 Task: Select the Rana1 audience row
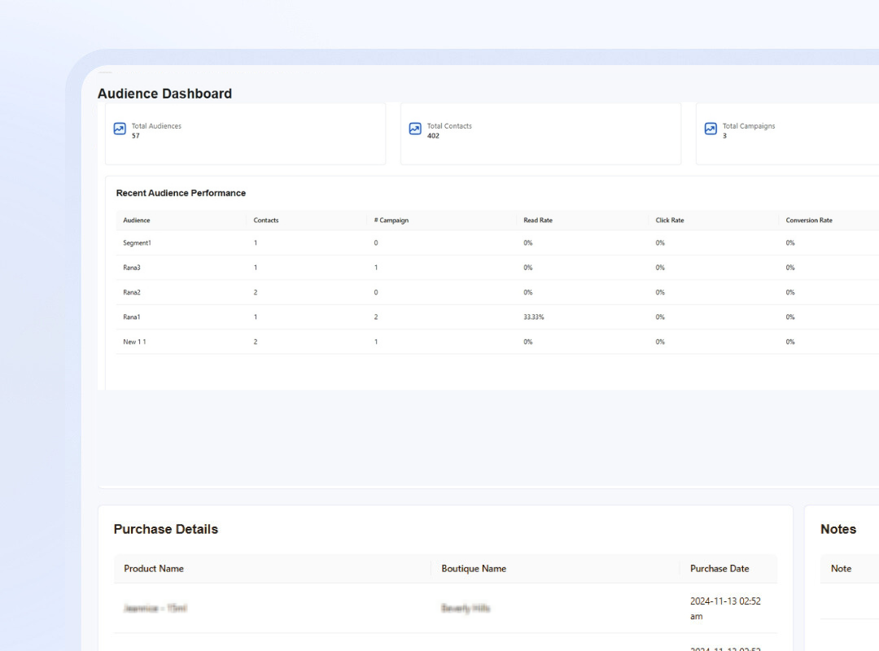[497, 317]
